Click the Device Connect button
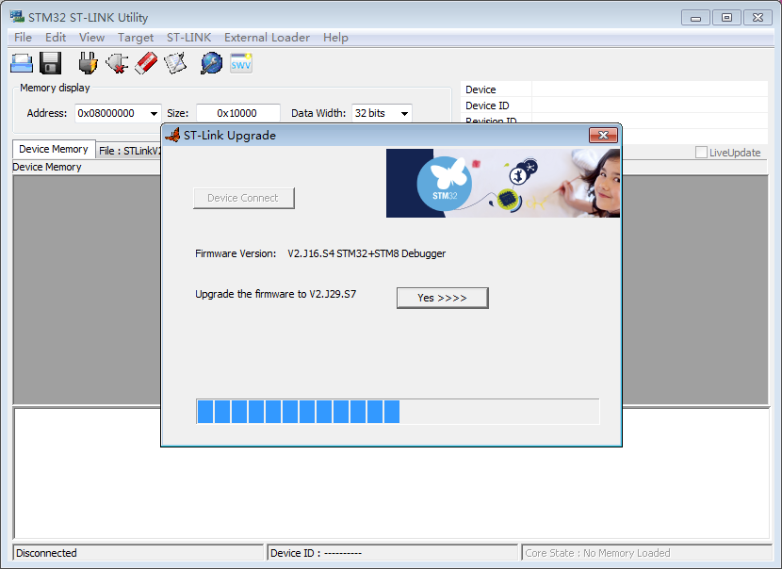This screenshot has height=569, width=782. click(x=243, y=198)
